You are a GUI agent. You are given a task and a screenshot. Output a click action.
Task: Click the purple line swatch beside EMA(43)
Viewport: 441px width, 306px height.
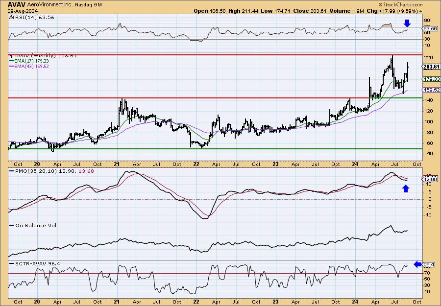click(13, 66)
